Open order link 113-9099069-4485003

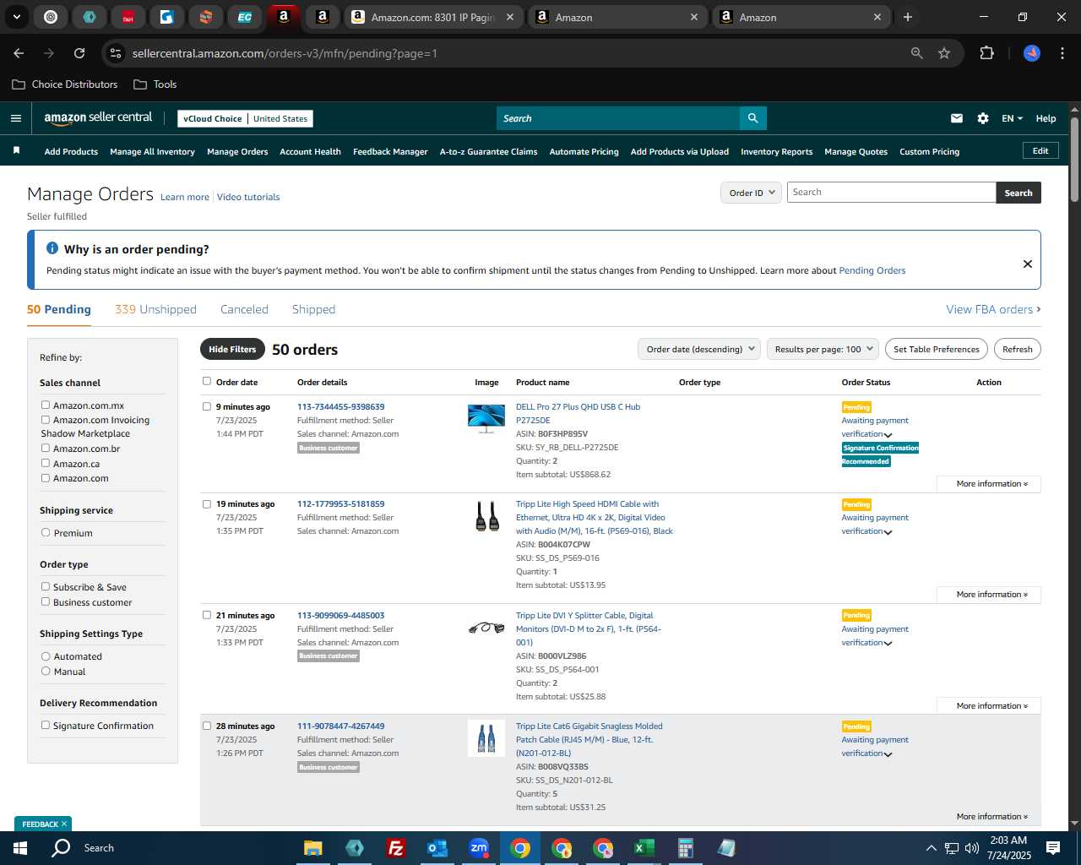coord(340,615)
